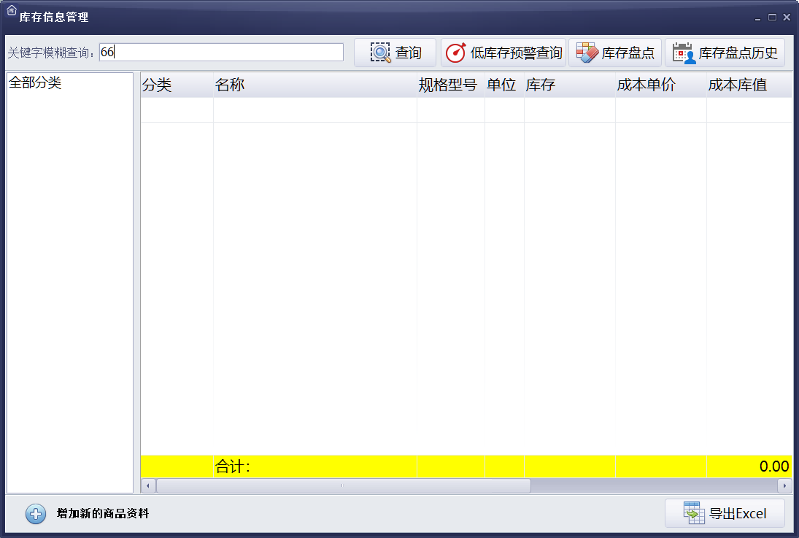Click 增加新的商品资料 link
This screenshot has height=538, width=799.
point(102,513)
